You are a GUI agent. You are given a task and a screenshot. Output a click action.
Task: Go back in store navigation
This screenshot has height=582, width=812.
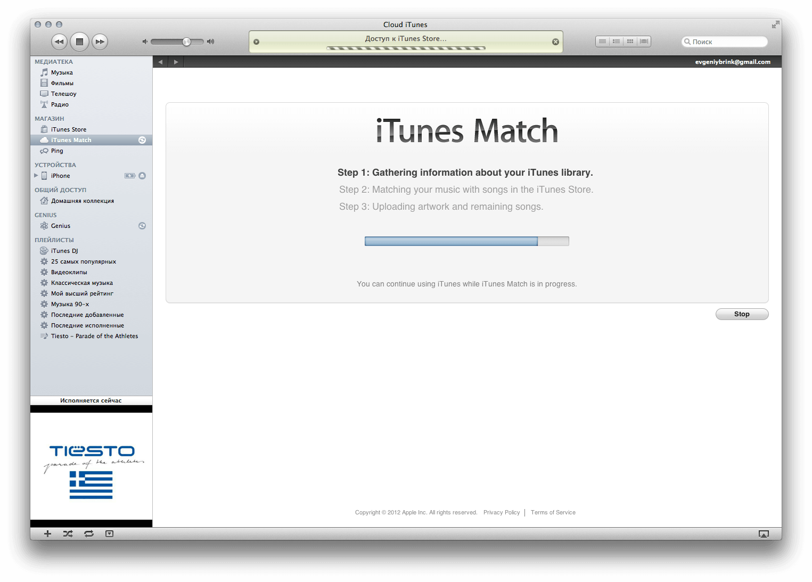(x=160, y=62)
